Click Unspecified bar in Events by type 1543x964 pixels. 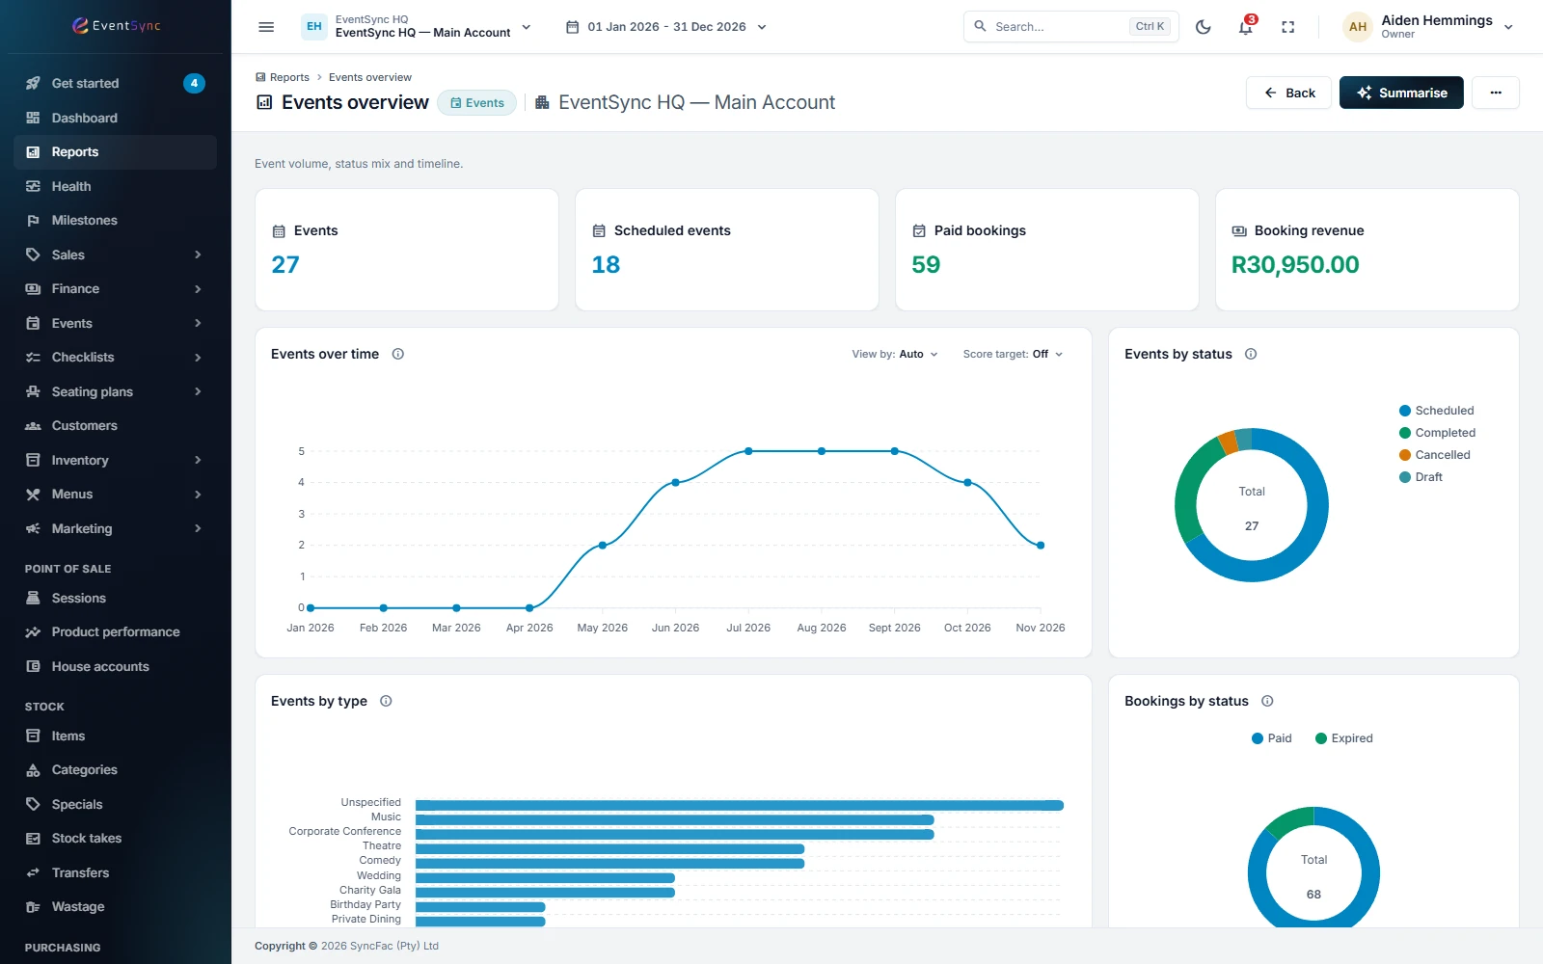pyautogui.click(x=739, y=805)
